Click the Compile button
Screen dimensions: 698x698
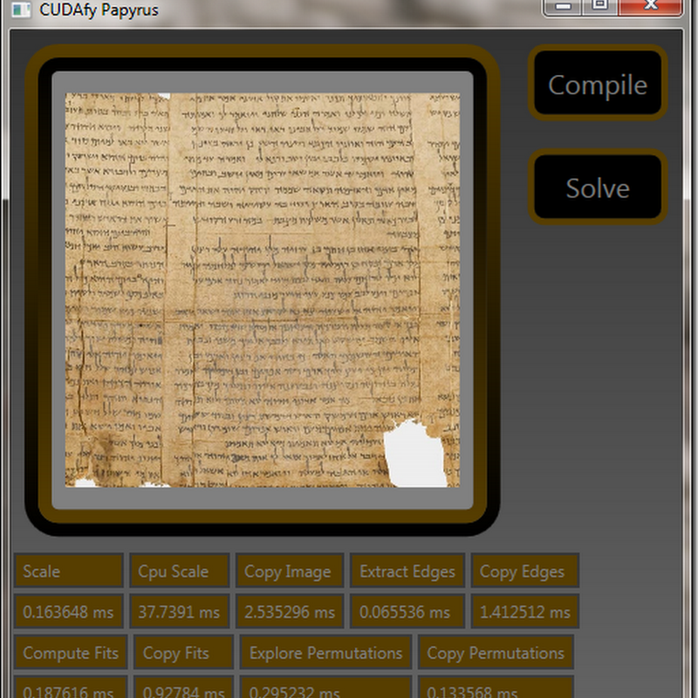point(598,83)
